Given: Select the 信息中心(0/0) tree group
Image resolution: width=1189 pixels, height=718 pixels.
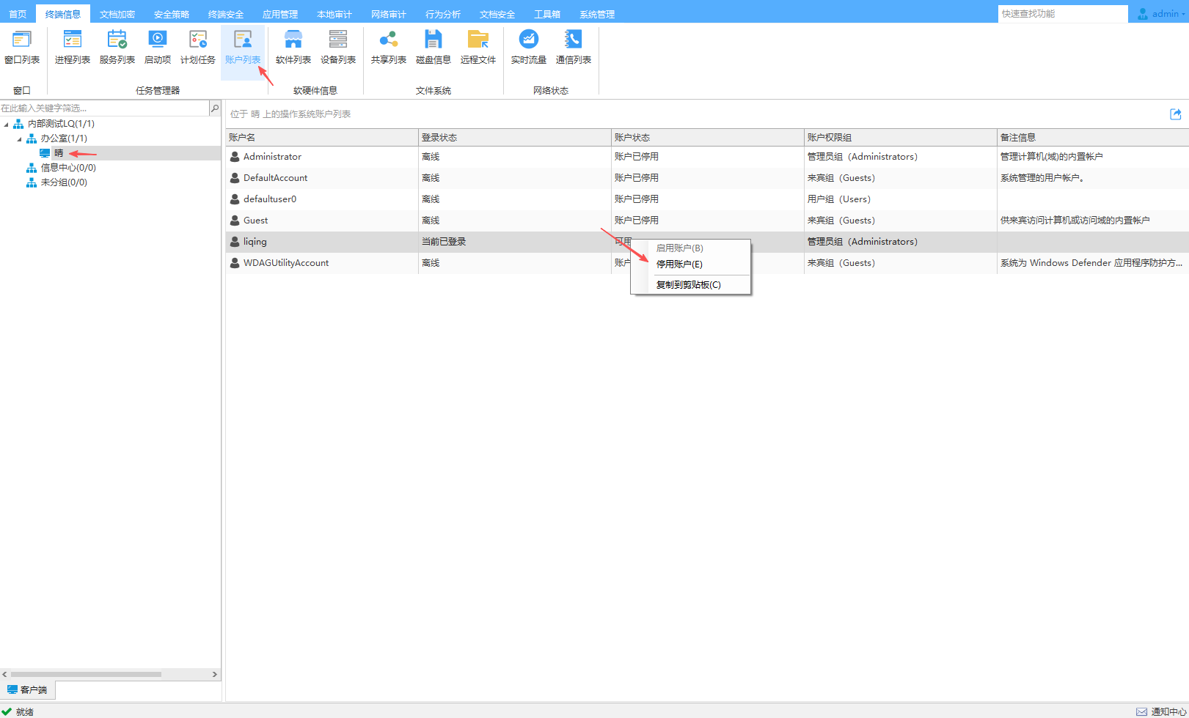Looking at the screenshot, I should [67, 168].
